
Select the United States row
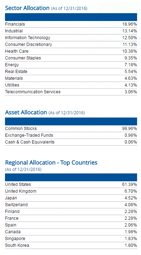click(x=71, y=184)
